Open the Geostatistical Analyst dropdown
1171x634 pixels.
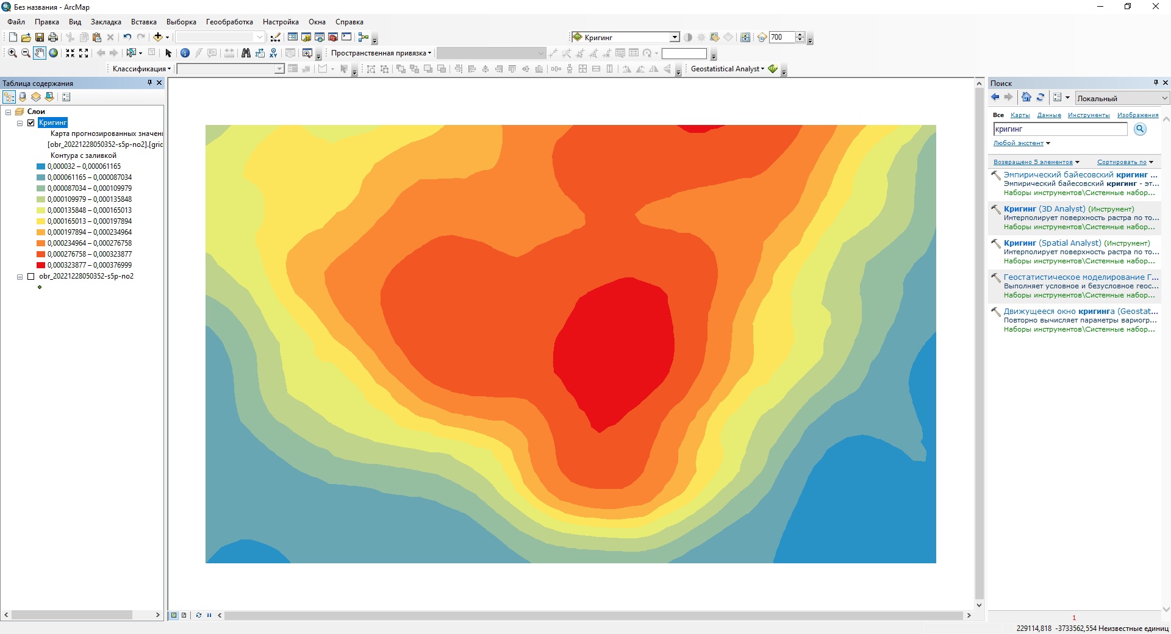click(x=727, y=69)
